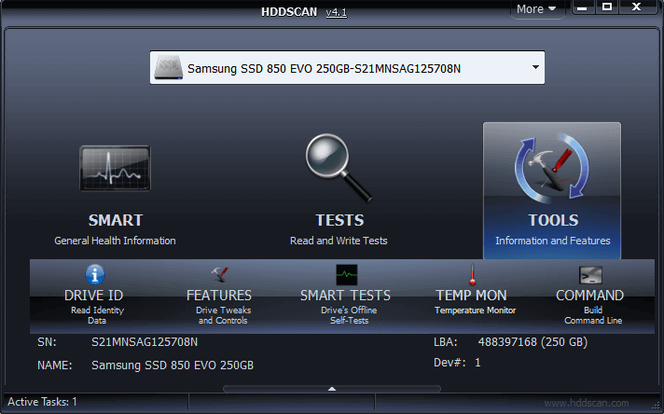Viewport: 664px width, 414px height.
Task: Select FEATURES Drive Tweaks and Controls label
Action: pos(219,307)
